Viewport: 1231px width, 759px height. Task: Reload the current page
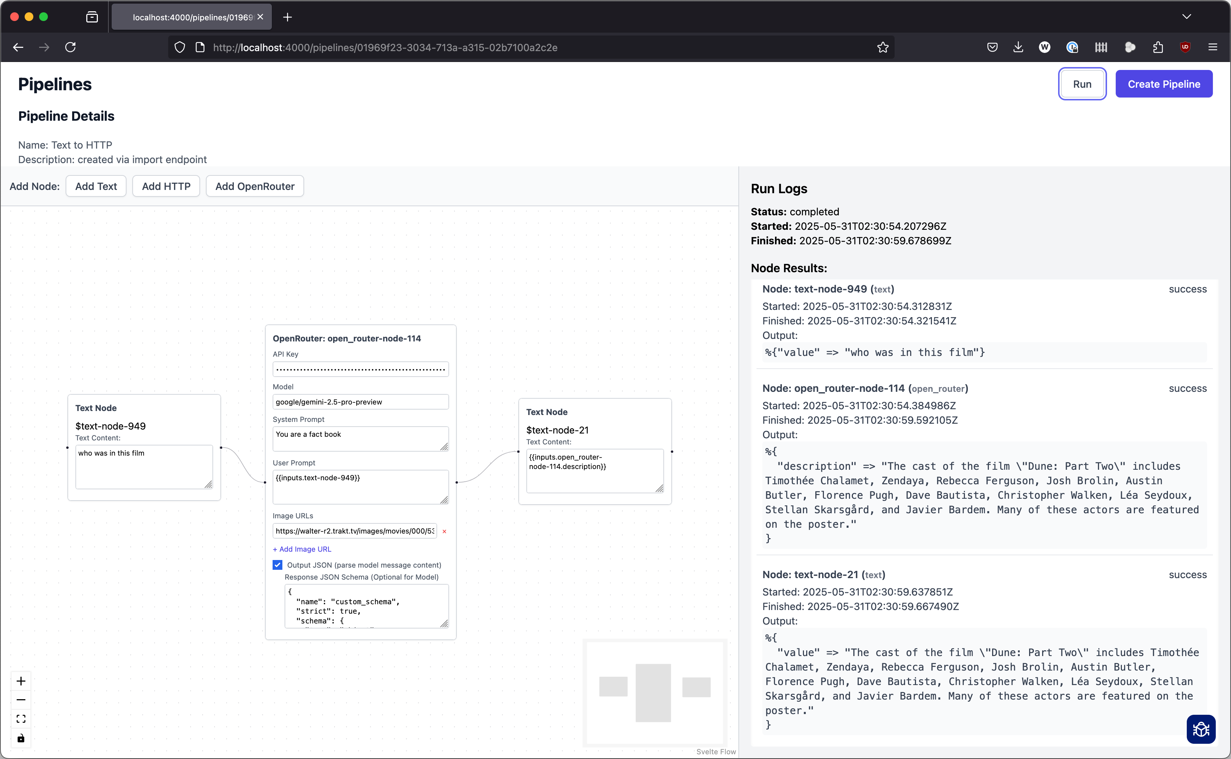(70, 47)
